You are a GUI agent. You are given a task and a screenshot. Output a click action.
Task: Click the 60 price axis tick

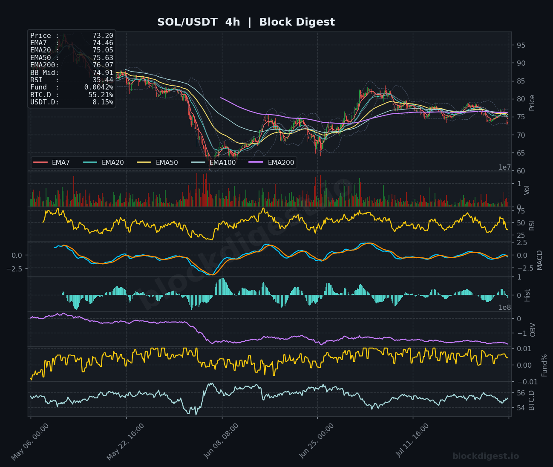click(521, 171)
